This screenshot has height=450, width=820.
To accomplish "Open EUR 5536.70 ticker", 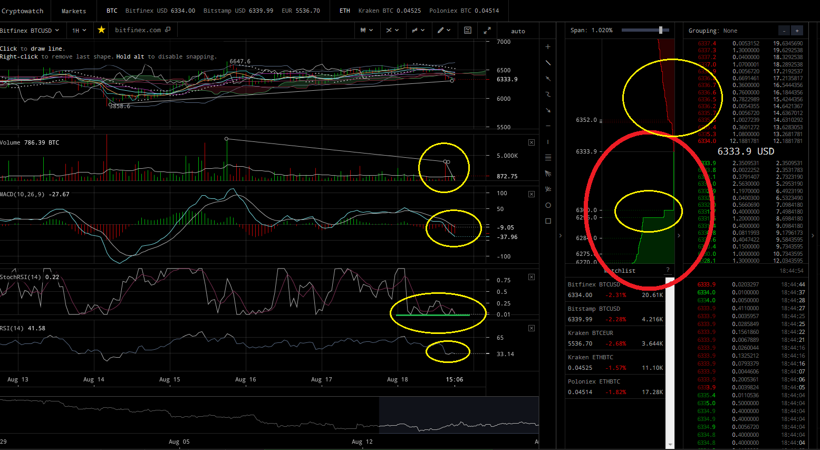I will (301, 11).
